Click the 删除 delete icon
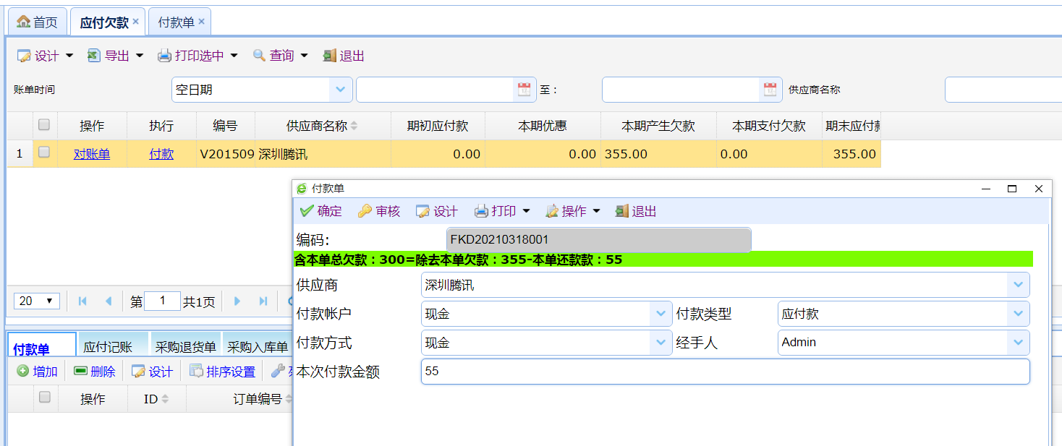The image size is (1062, 446). coord(80,372)
